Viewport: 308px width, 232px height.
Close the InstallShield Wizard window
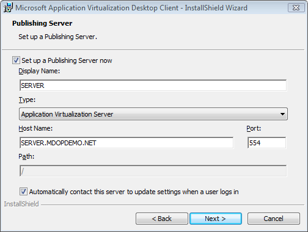click(x=296, y=8)
